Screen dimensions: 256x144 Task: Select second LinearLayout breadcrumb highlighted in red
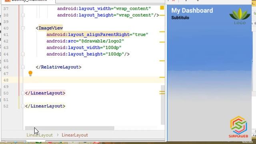pos(75,135)
